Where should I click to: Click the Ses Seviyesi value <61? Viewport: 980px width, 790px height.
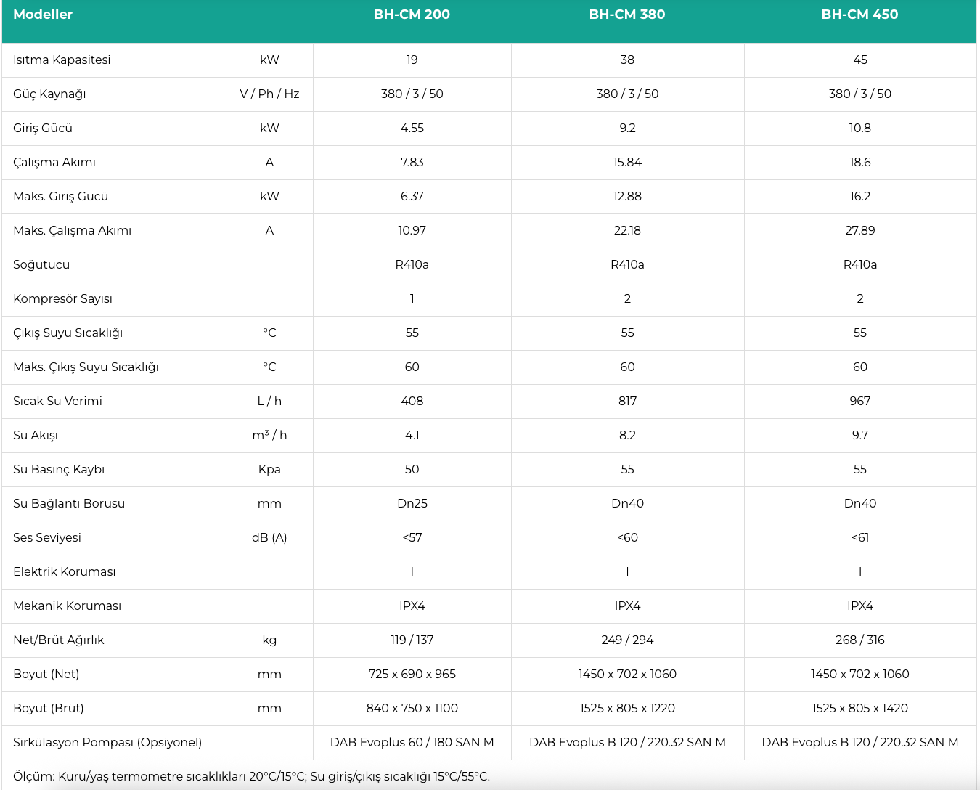[859, 538]
